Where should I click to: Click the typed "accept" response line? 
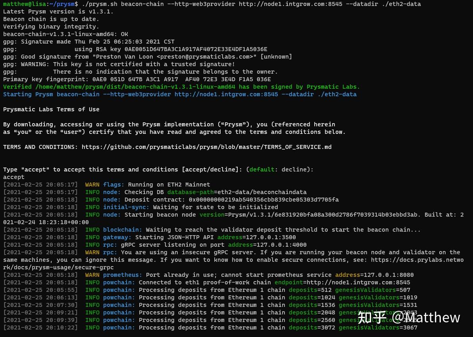pyautogui.click(x=13, y=177)
